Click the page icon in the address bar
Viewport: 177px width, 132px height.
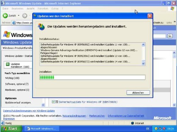click(x=14, y=23)
